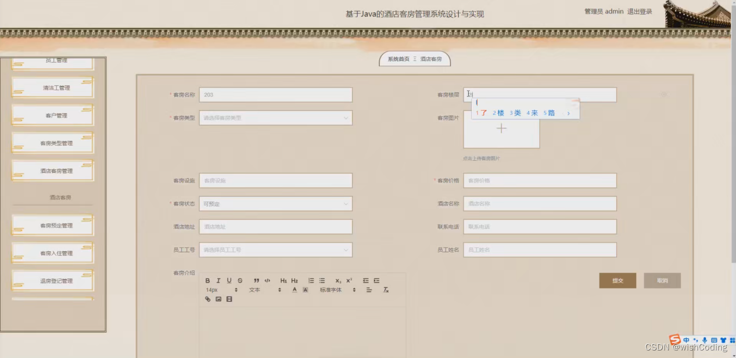
Task: Focus the 酒店名称 input field
Action: (540, 204)
